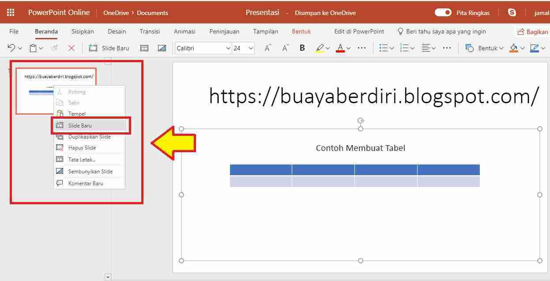Apply orange shape fill color
This screenshot has width=550, height=281.
(514, 48)
